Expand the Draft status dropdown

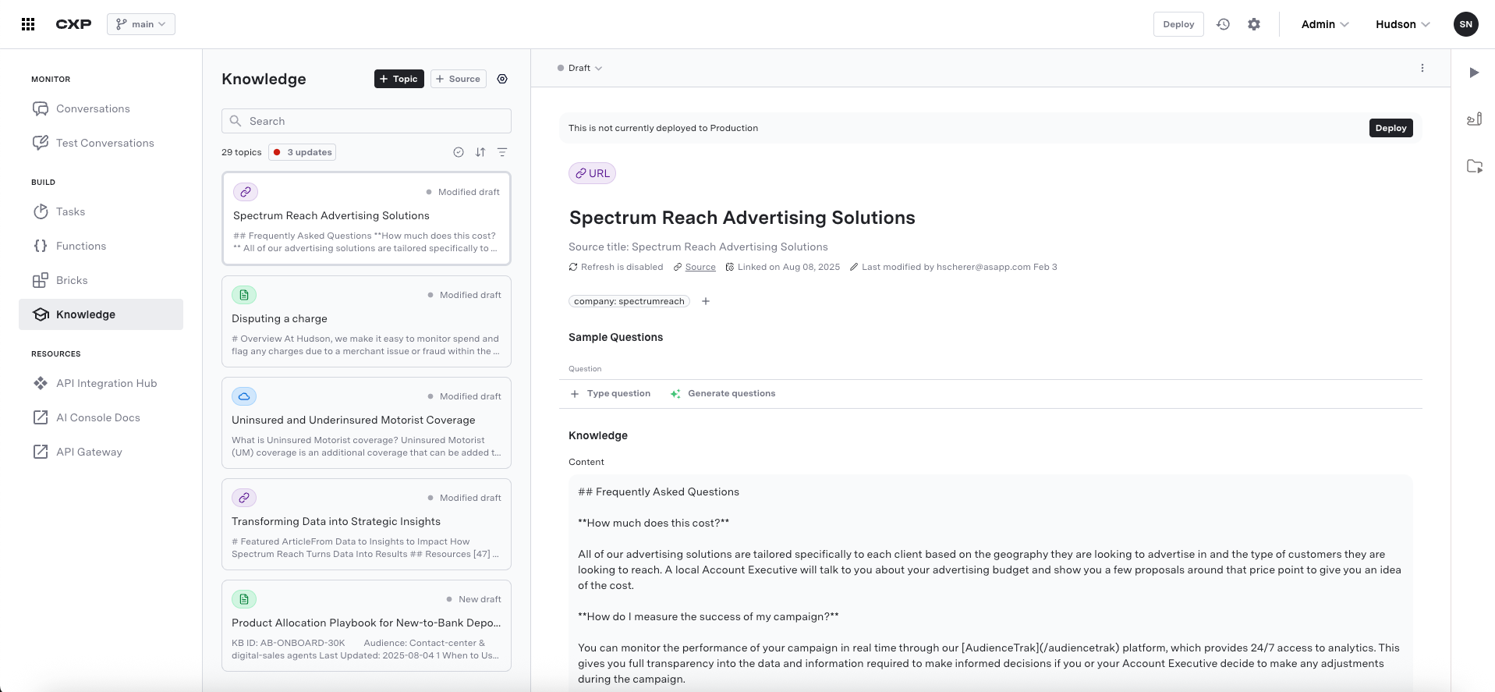pyautogui.click(x=580, y=68)
